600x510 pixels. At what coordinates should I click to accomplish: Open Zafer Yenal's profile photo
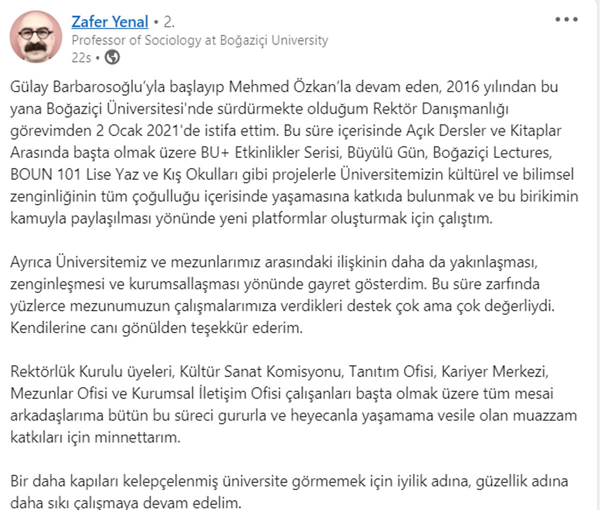click(35, 36)
